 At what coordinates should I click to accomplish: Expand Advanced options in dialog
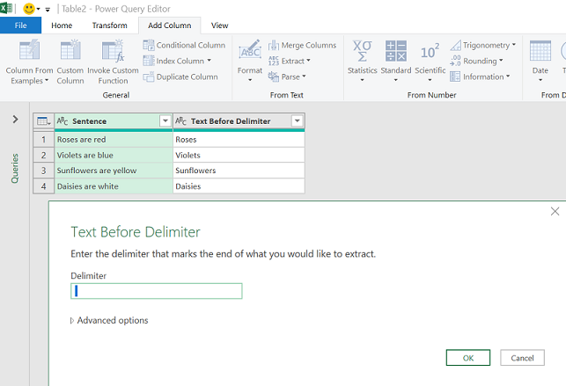point(109,320)
